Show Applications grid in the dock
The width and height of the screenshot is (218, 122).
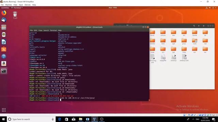point(4,110)
